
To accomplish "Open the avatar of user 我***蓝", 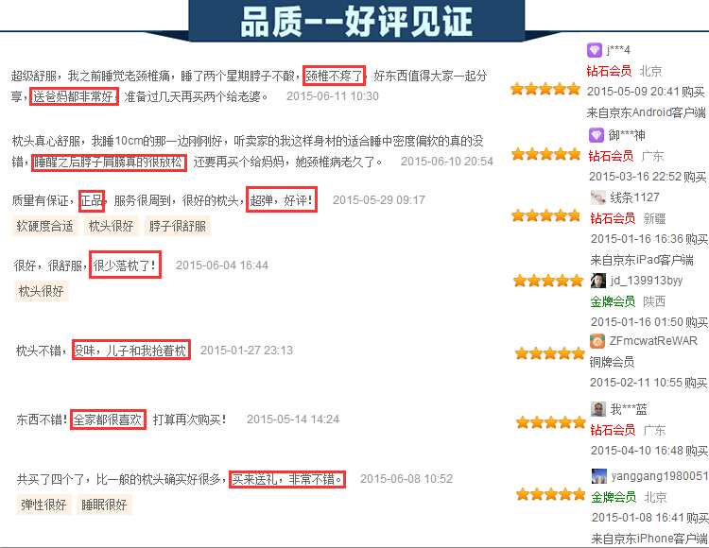I will pyautogui.click(x=597, y=409).
